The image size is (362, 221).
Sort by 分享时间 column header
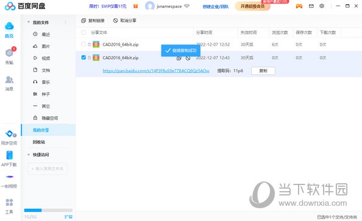[204, 32]
